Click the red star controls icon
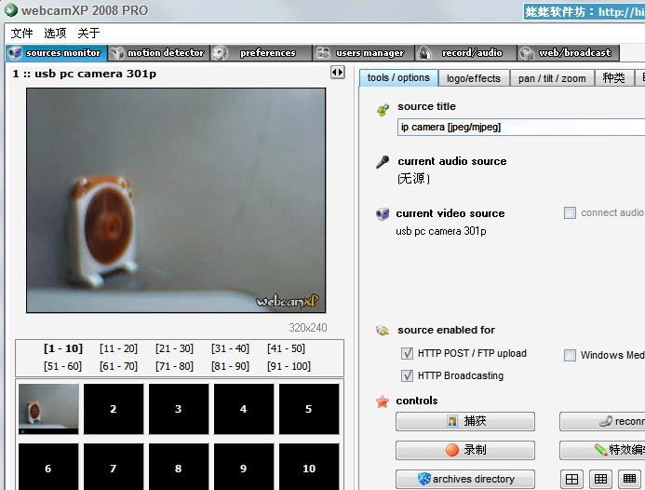645x490 pixels. (x=383, y=402)
